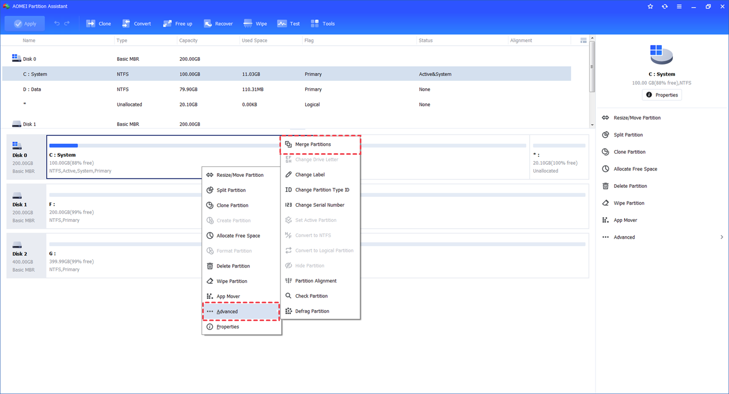Click the Apply button in the toolbar

click(25, 24)
